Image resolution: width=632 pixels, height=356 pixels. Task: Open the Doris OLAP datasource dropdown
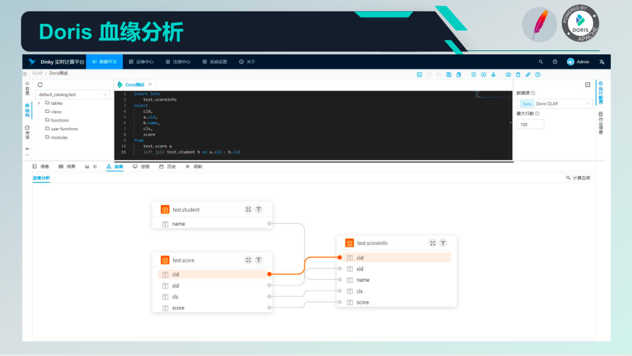click(554, 103)
